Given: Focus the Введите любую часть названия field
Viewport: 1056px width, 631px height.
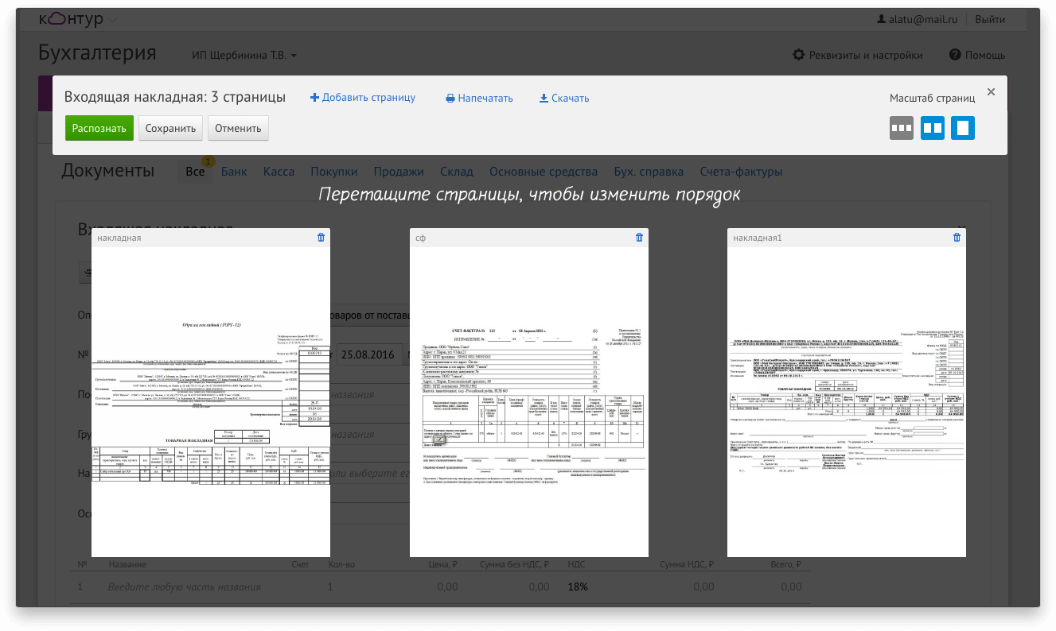Looking at the screenshot, I should (x=185, y=586).
